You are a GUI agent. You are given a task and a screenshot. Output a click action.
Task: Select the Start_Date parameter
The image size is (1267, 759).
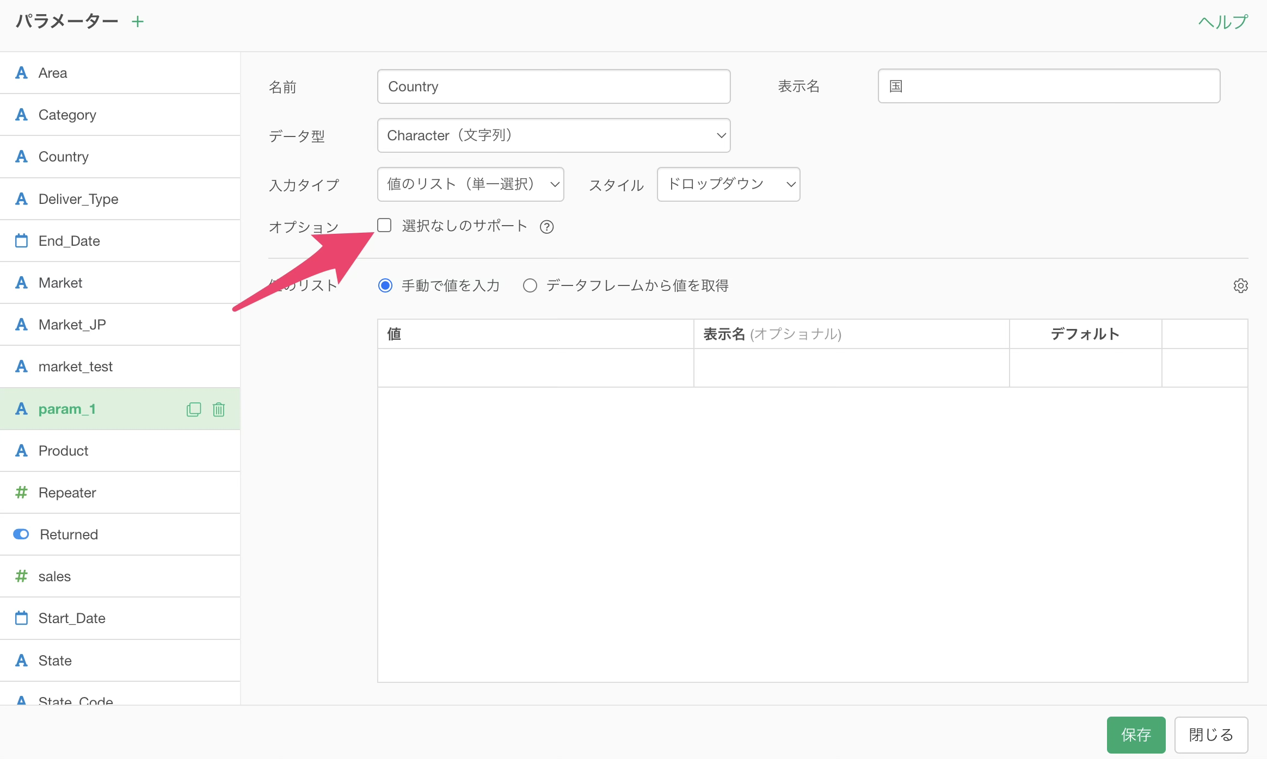pyautogui.click(x=120, y=618)
